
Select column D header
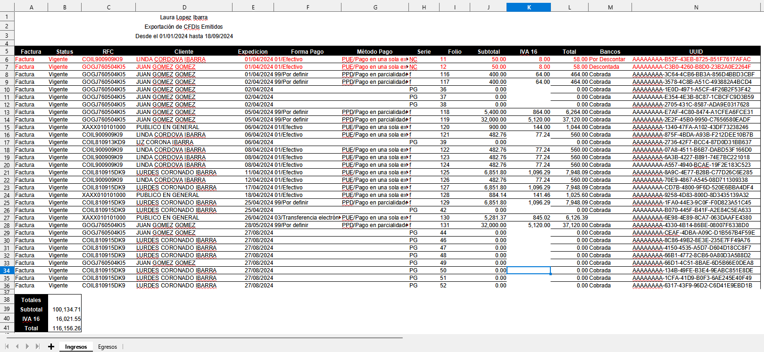coord(184,7)
